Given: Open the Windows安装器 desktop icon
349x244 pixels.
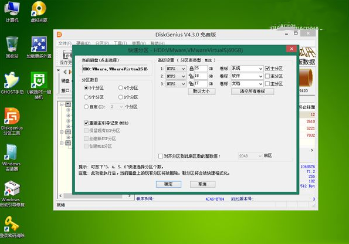Looking at the screenshot, I should click(x=12, y=157).
